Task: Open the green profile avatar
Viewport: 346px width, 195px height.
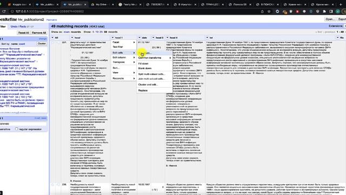Action: coord(337,11)
